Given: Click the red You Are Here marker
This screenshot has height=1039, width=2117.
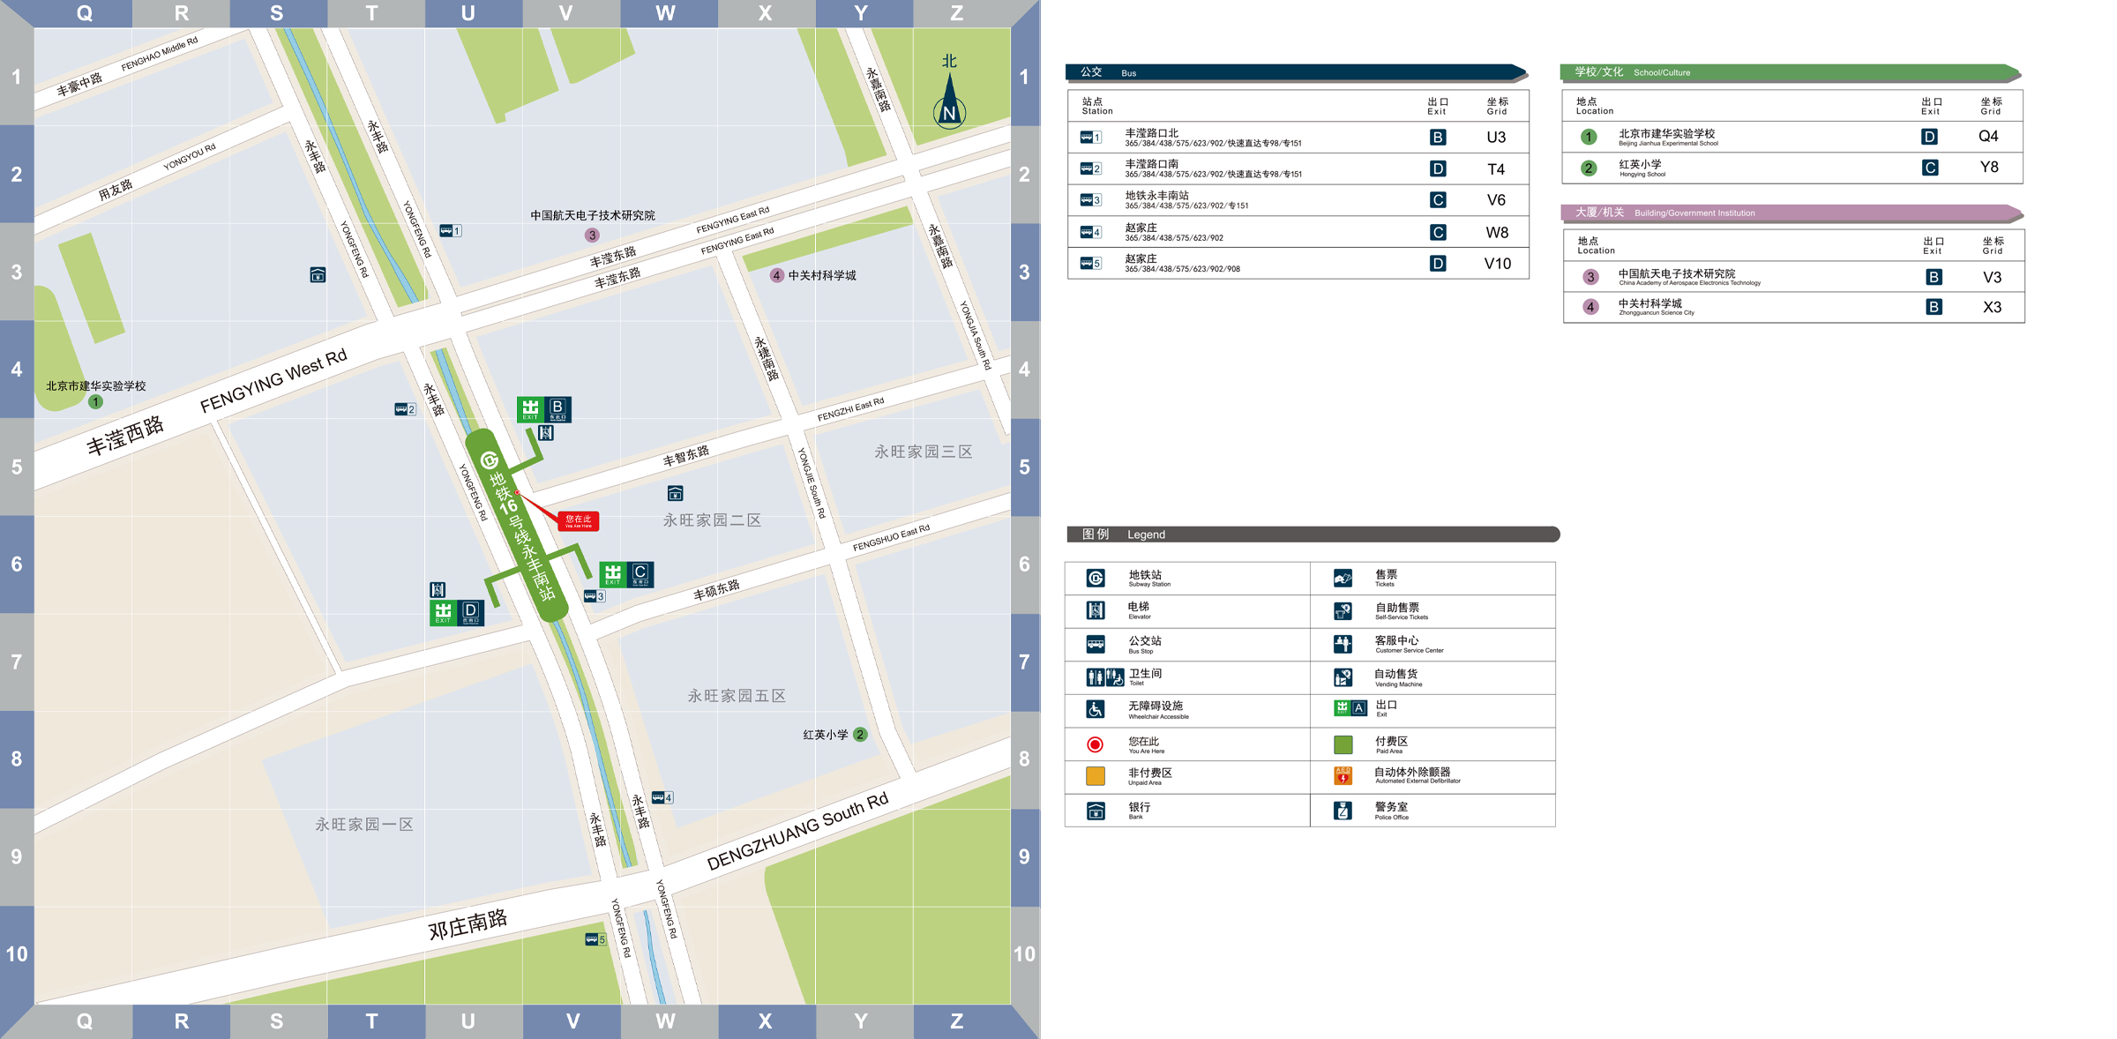Looking at the screenshot, I should coord(579,521).
